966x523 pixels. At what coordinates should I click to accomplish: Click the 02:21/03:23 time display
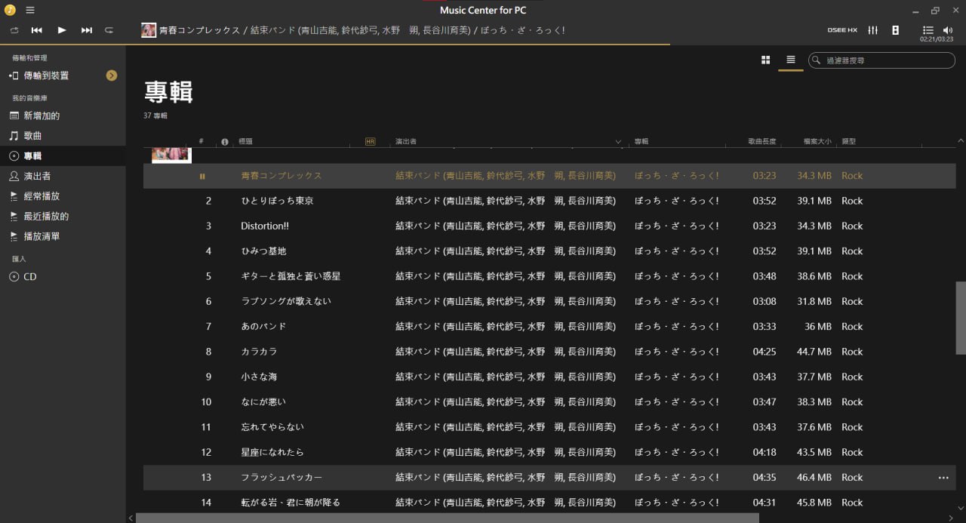(936, 39)
